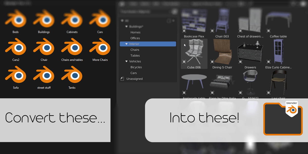Select the Chairs catalog under Interior
The height and width of the screenshot is (154, 308).
click(x=135, y=50)
